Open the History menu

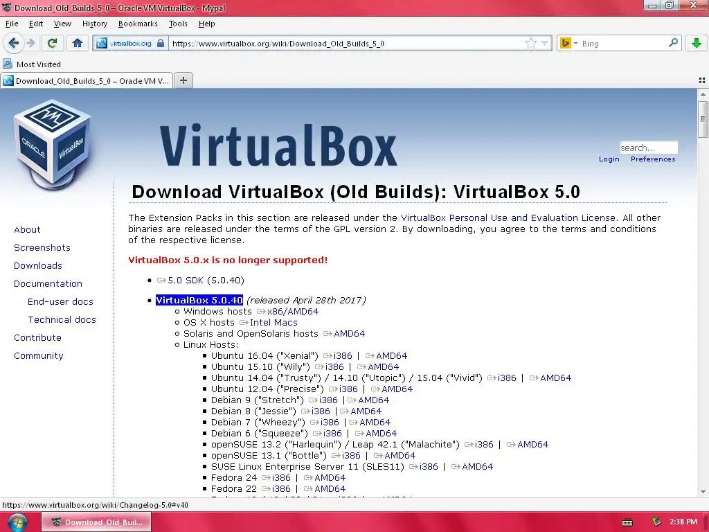(x=94, y=24)
